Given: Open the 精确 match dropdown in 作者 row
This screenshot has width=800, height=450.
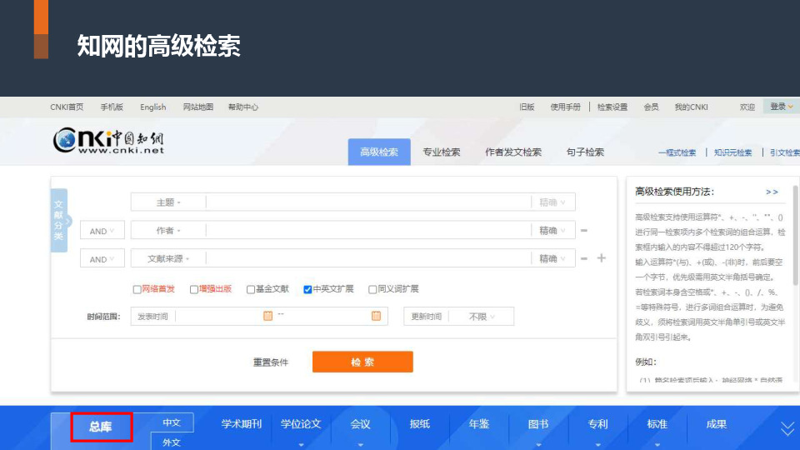Looking at the screenshot, I should pos(552,231).
